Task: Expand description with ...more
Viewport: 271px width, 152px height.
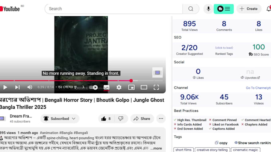Action: pos(156,148)
